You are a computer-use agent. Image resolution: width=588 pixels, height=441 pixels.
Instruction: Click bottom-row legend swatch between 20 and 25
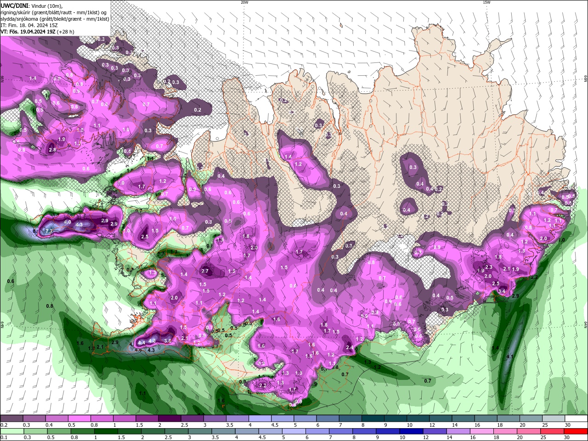530,431
